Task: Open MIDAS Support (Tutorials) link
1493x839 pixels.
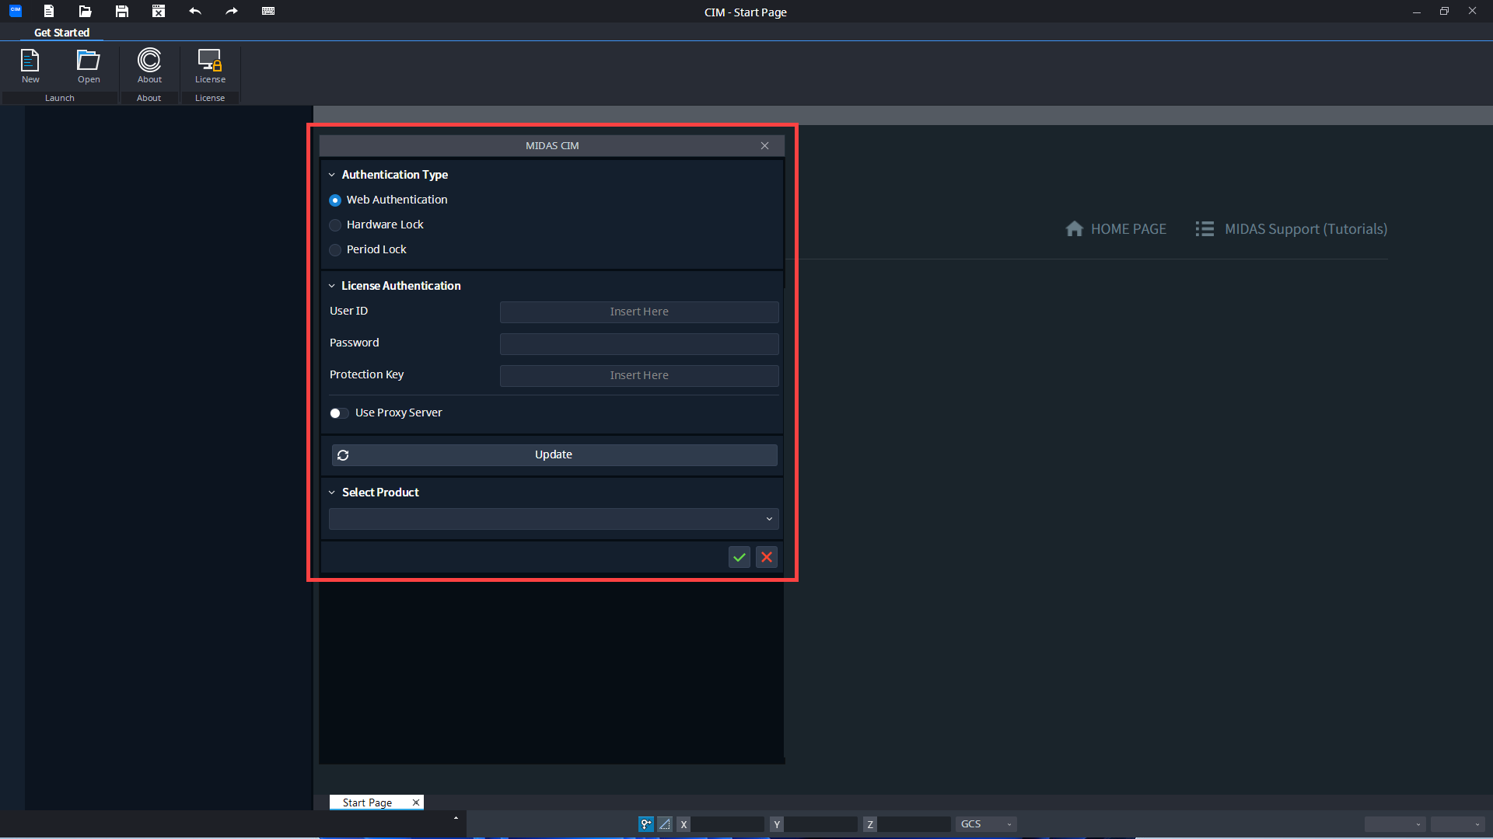Action: point(1292,229)
